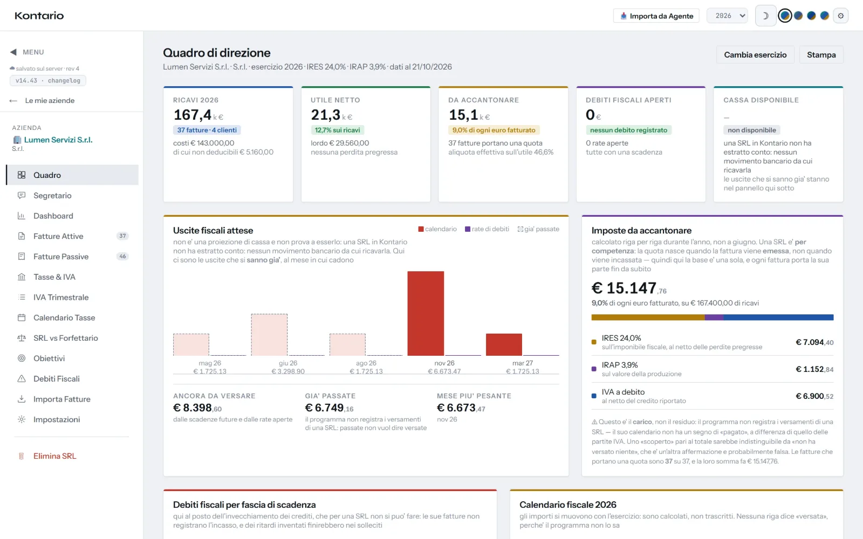Open the Quadro grid icon in sidebar

pyautogui.click(x=22, y=175)
